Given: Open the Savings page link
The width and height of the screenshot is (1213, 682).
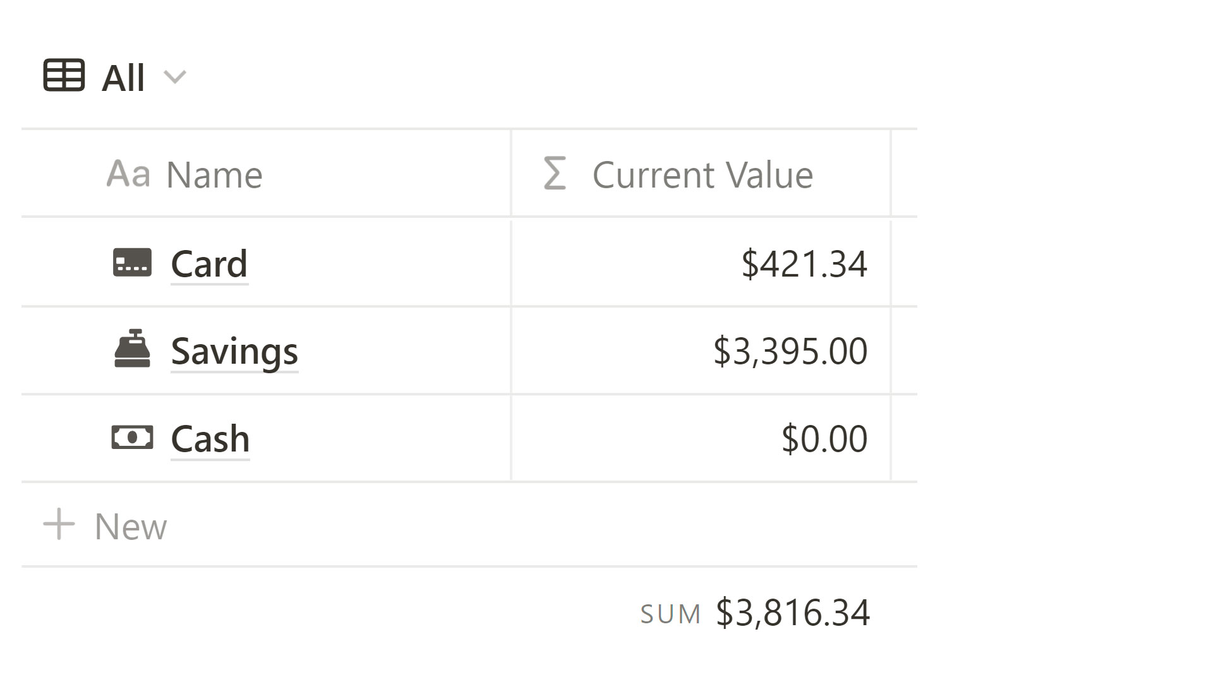Looking at the screenshot, I should [x=234, y=351].
